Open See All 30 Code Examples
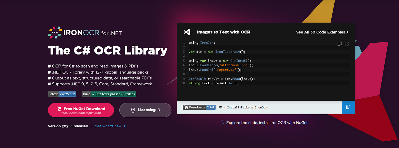Screen dimensions: 399x148 [322, 32]
